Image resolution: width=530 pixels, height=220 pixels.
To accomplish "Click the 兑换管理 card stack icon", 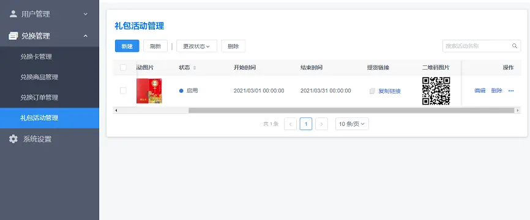I will (13, 36).
